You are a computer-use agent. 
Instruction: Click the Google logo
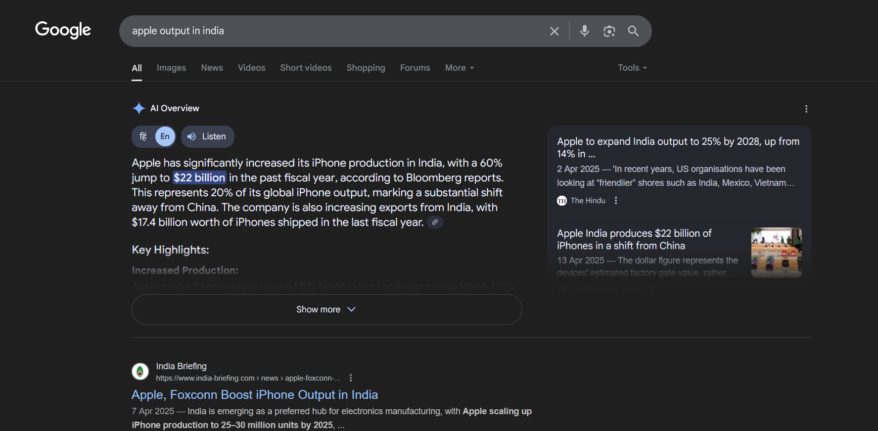(63, 30)
